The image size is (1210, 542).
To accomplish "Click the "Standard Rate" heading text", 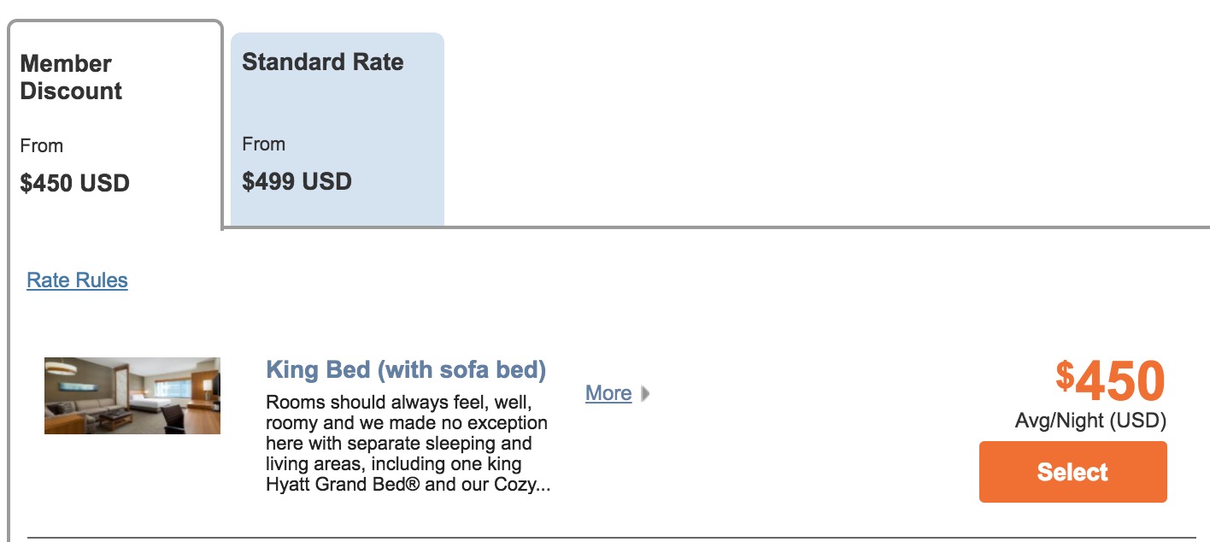I will tap(322, 62).
